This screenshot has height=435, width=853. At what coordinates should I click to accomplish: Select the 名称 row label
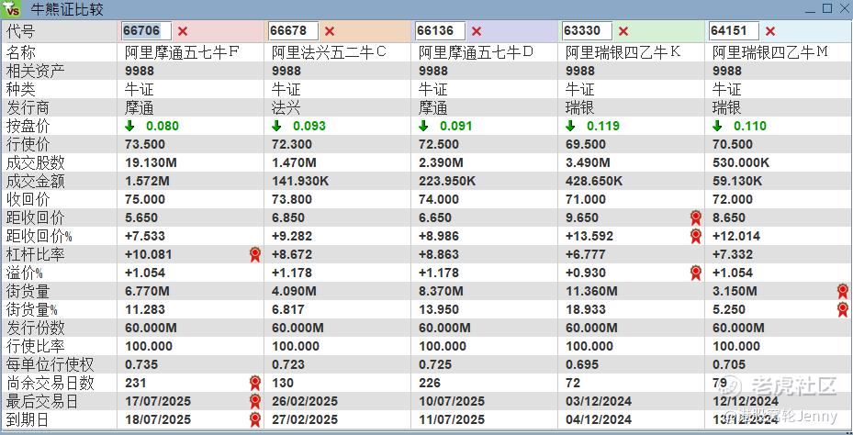tap(21, 53)
